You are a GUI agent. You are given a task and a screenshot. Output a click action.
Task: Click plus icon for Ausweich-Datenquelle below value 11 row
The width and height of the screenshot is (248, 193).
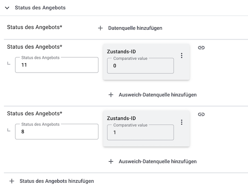(111, 95)
